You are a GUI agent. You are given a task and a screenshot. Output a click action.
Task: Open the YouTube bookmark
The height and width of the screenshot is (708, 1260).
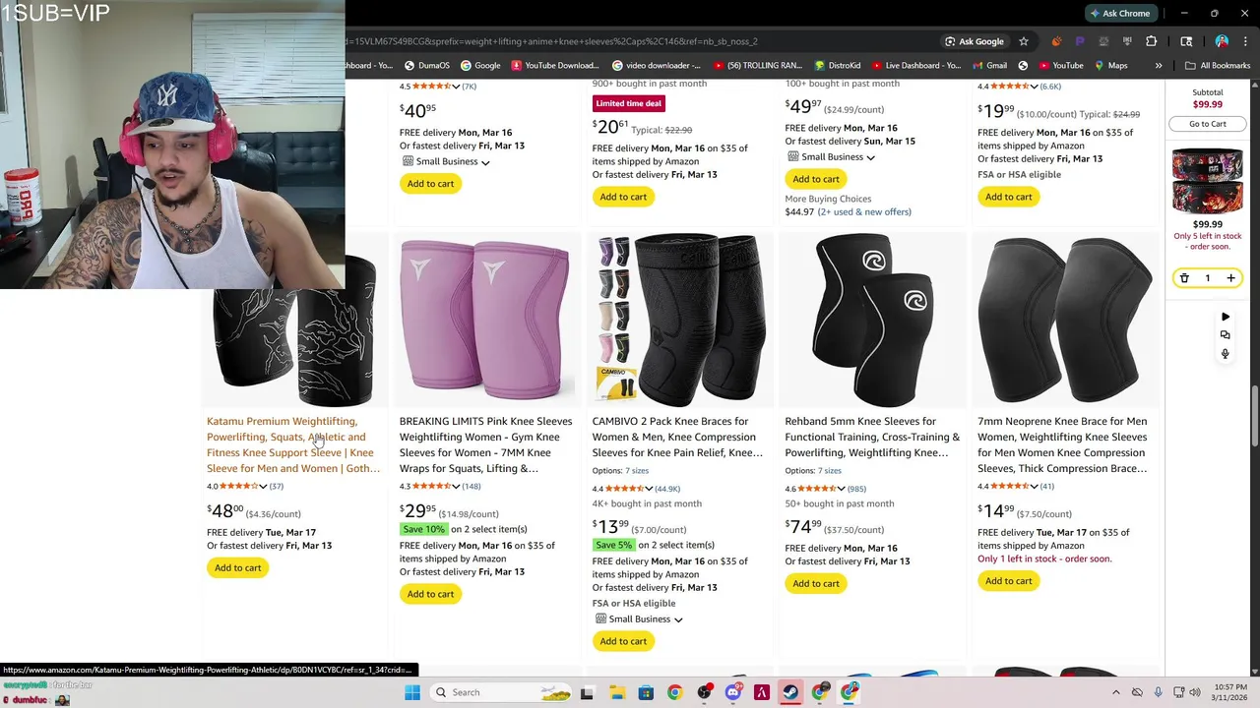pos(1059,66)
